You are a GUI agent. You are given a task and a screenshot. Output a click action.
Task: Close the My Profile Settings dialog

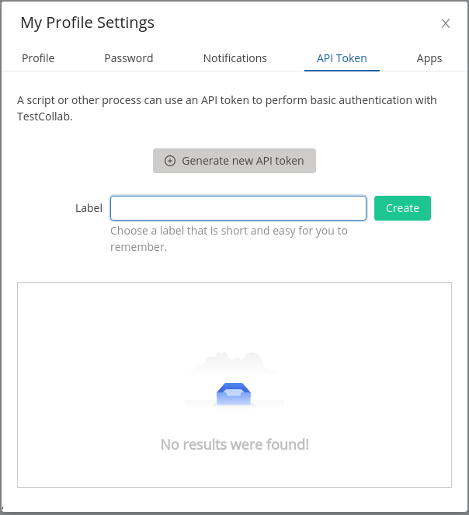coord(446,23)
